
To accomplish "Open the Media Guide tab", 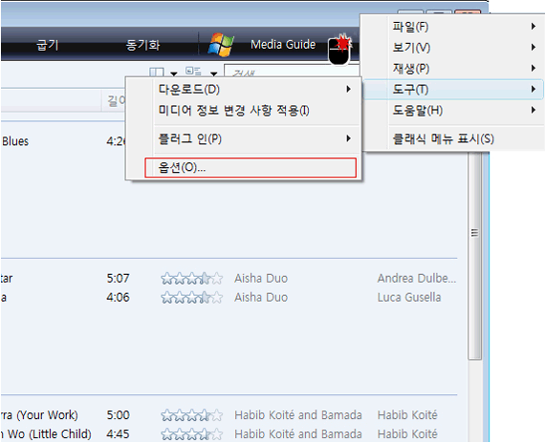I will pyautogui.click(x=283, y=45).
